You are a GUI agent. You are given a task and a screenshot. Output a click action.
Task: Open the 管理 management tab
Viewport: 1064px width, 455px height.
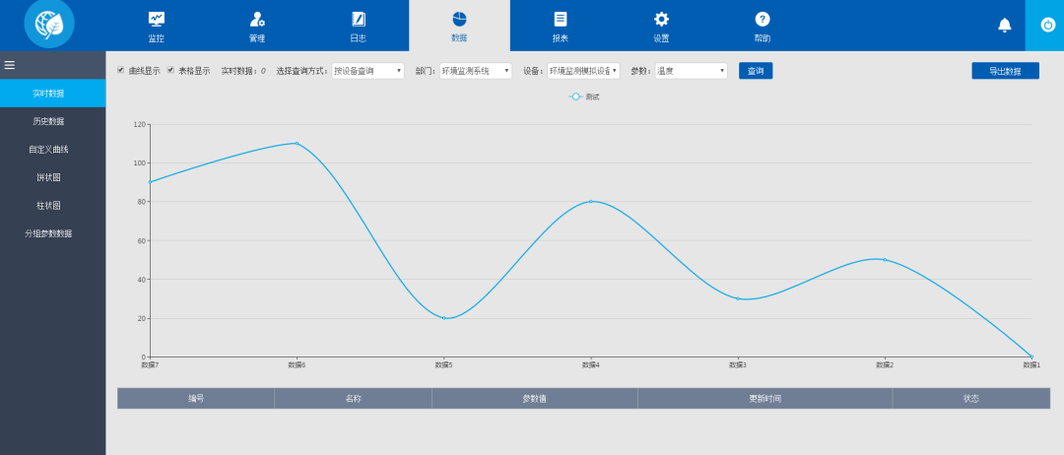click(257, 26)
